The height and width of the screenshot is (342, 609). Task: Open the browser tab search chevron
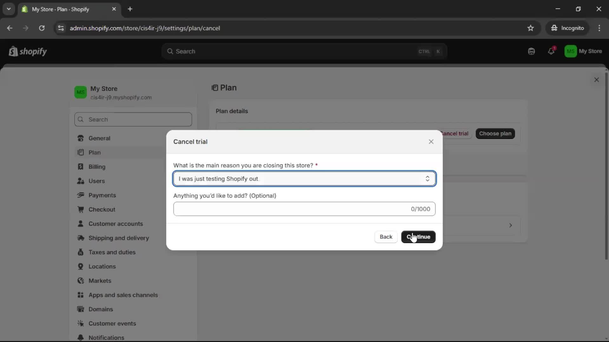[9, 9]
